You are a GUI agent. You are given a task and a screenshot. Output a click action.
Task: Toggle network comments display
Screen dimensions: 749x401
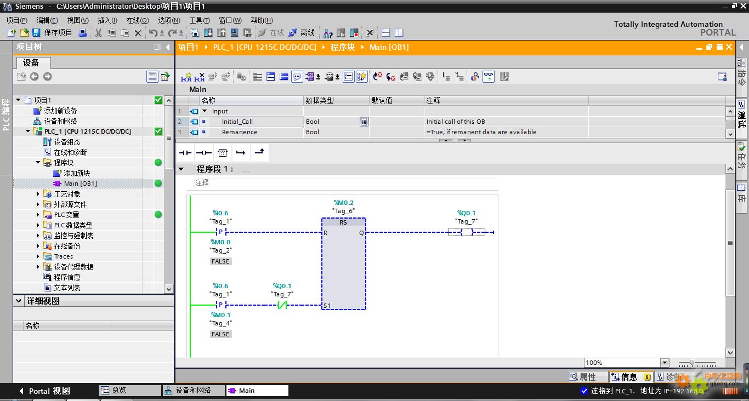(349, 77)
